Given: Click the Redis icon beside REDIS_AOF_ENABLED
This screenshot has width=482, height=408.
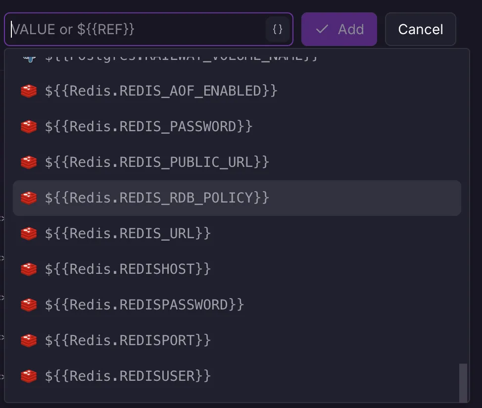Looking at the screenshot, I should (x=29, y=91).
